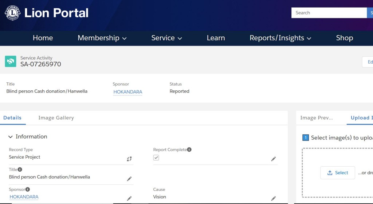Open the Service dropdown menu

[166, 38]
